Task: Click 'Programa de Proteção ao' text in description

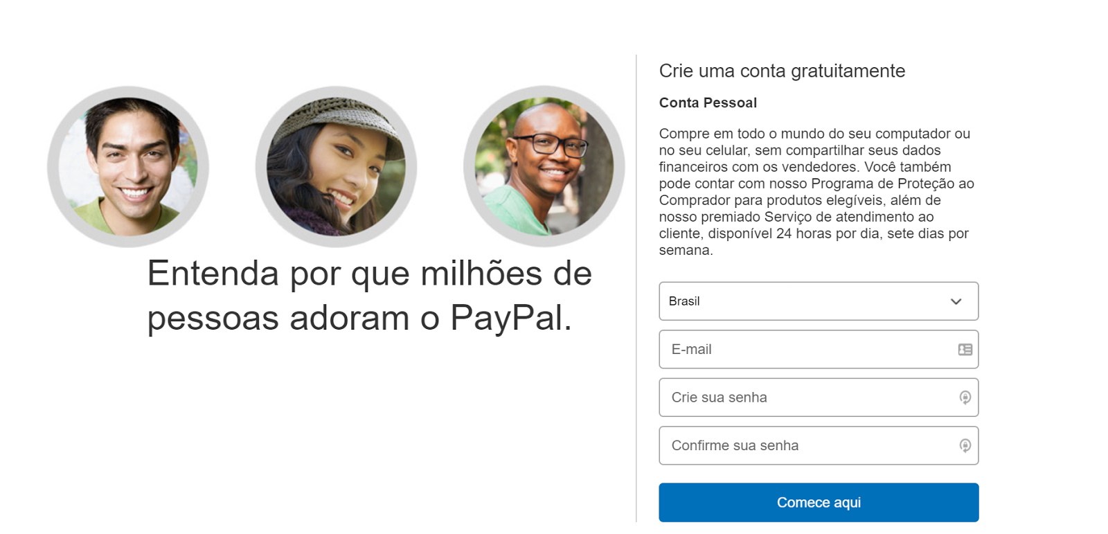Action: 893,184
